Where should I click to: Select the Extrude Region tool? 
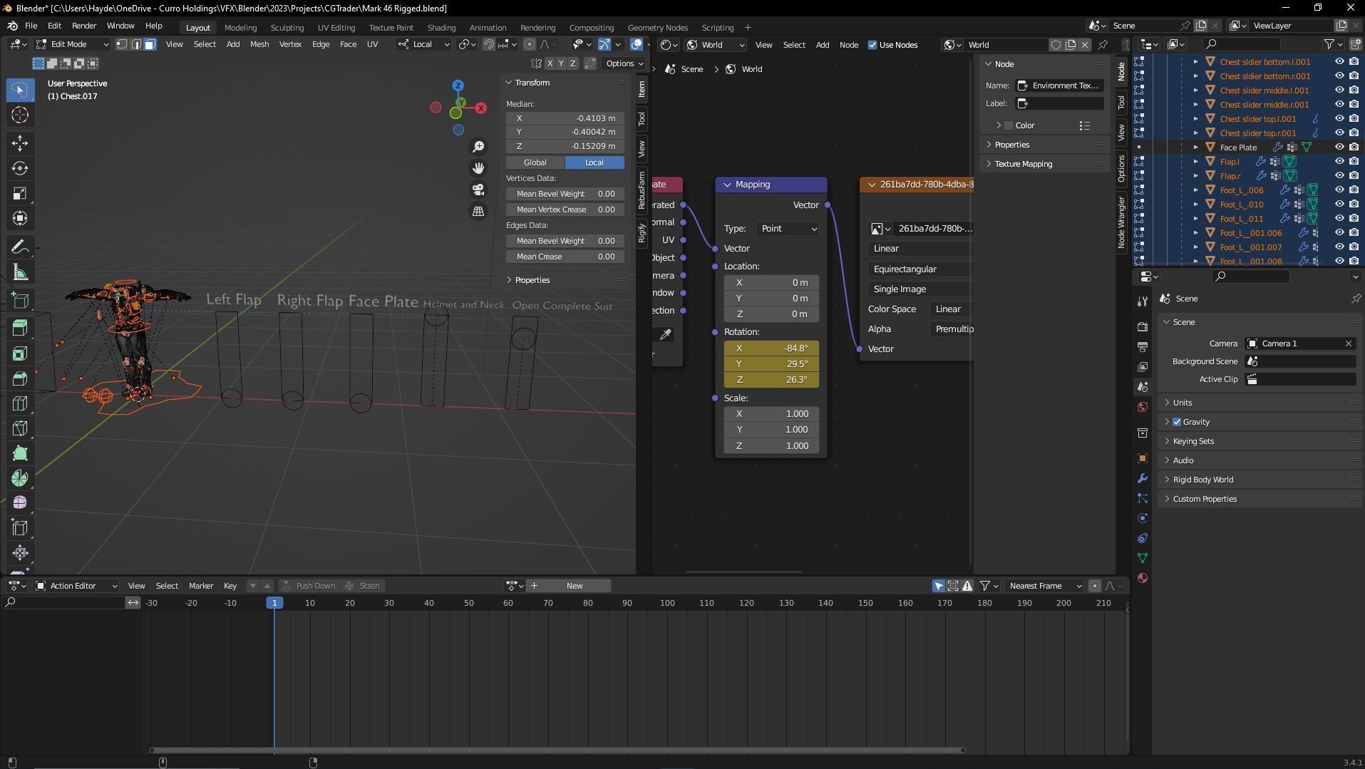(20, 328)
